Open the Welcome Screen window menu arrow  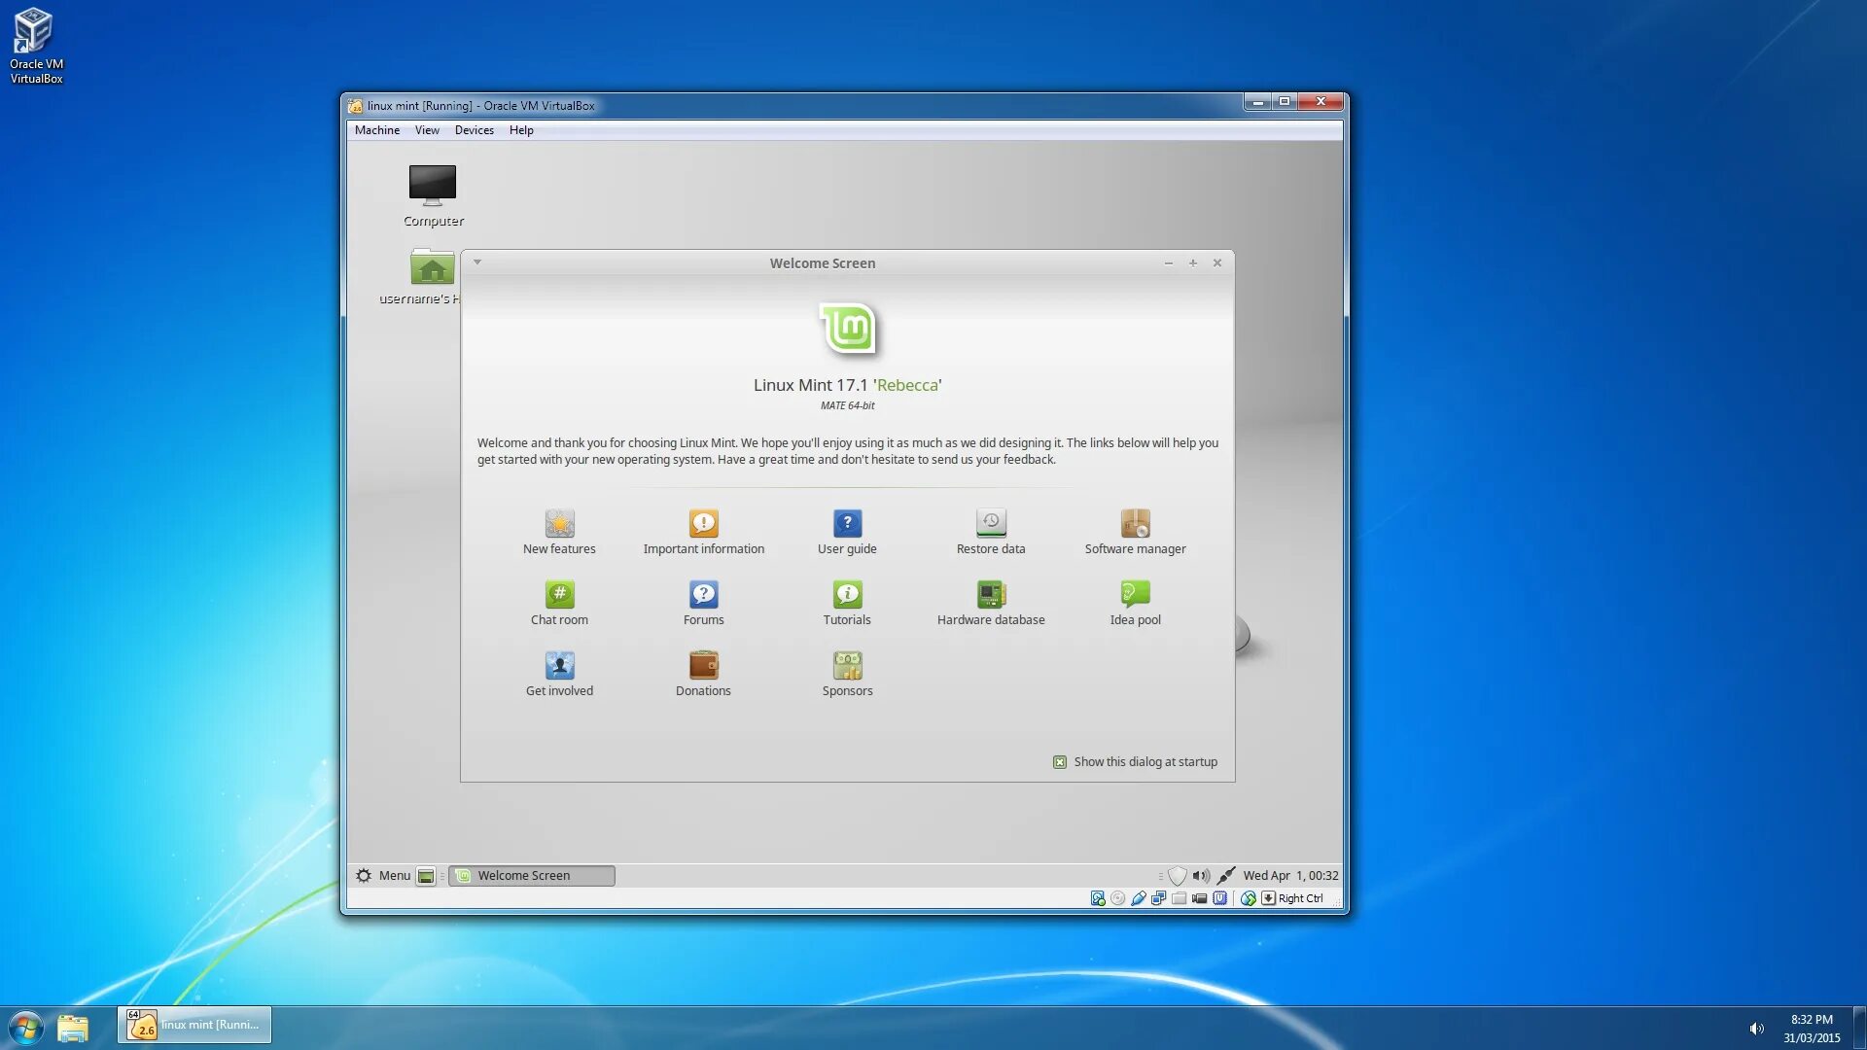pos(477,262)
